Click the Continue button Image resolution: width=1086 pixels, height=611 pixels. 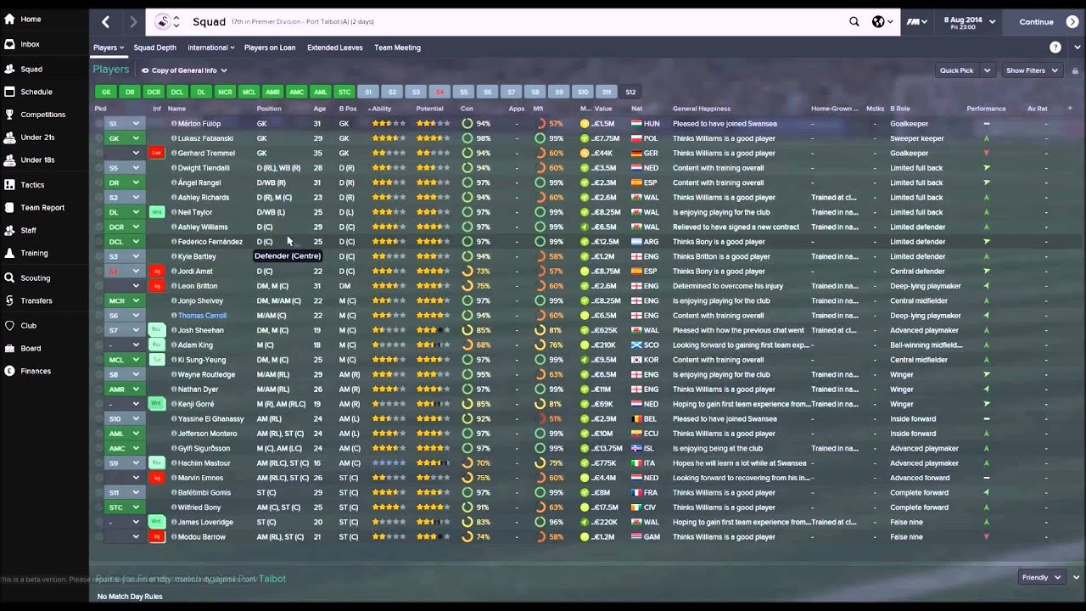(x=1044, y=22)
